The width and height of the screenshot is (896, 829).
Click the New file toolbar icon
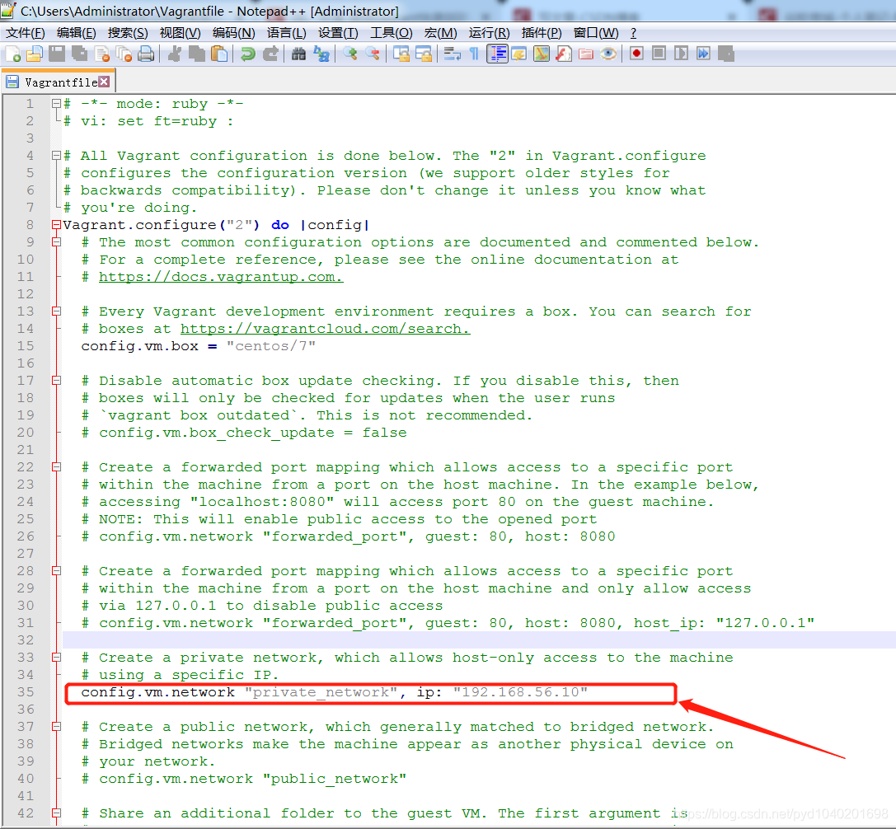click(x=13, y=54)
